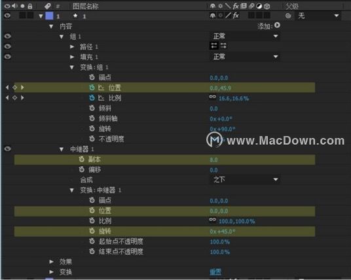Toggle stopwatch for 起始点不透明度
Viewport: 351px width, 280px height.
point(92,241)
